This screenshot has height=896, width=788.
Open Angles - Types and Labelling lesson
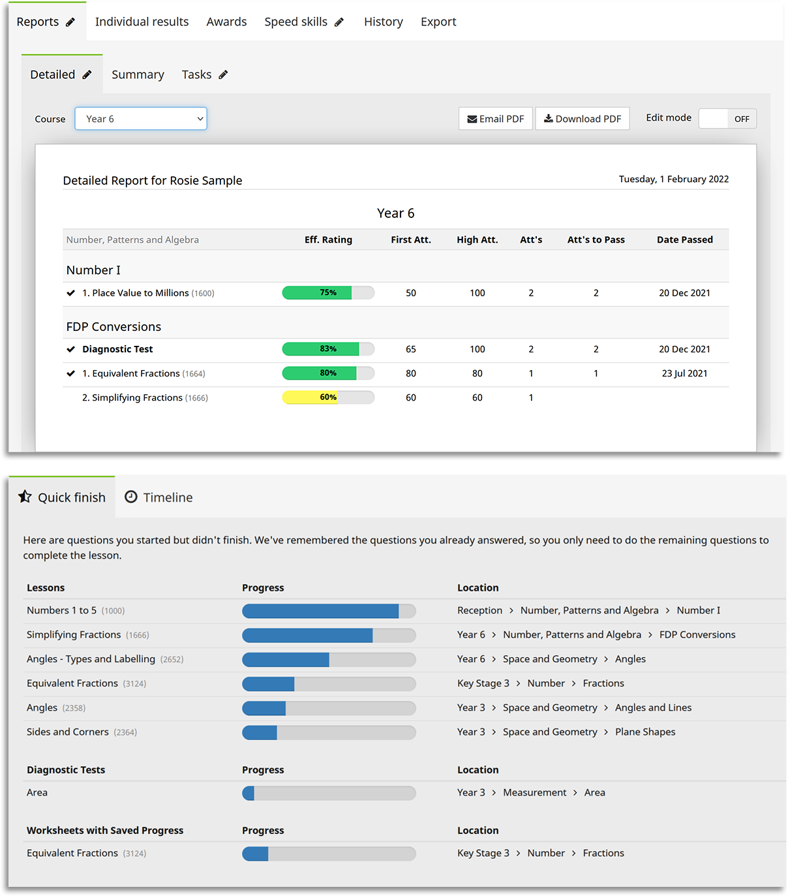(91, 659)
